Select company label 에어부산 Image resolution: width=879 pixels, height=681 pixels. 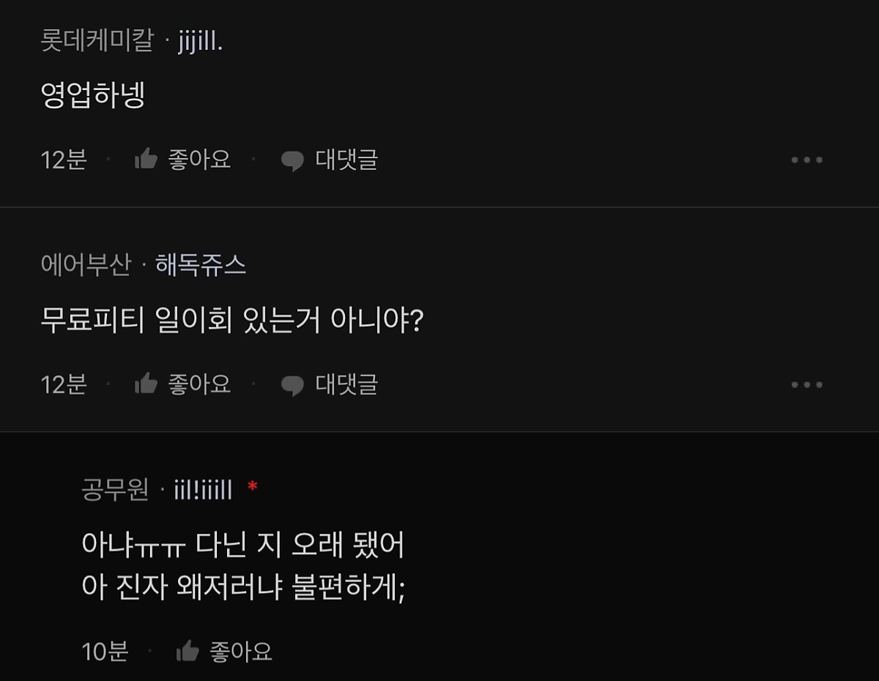86,265
